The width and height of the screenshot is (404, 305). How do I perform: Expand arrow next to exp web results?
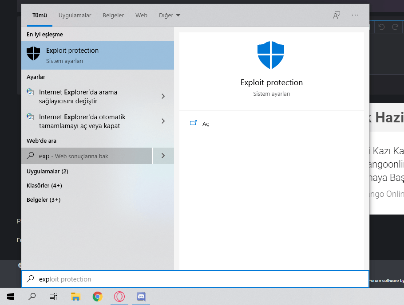click(x=163, y=156)
